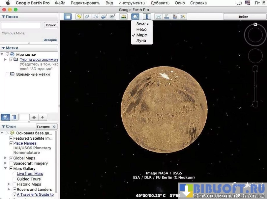The width and height of the screenshot is (267, 199).
Task: Select Луна from the planet dropdown
Action: pyautogui.click(x=141, y=41)
